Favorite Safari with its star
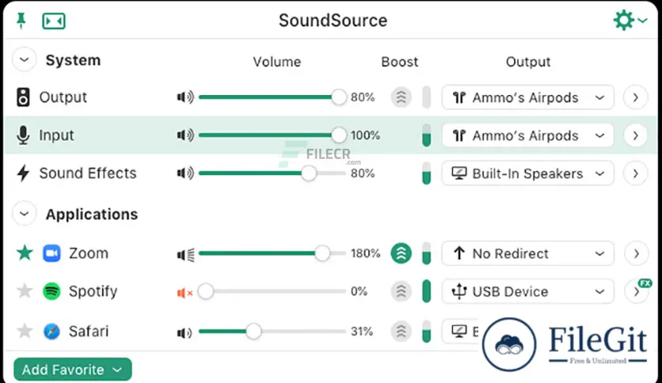 pos(25,331)
